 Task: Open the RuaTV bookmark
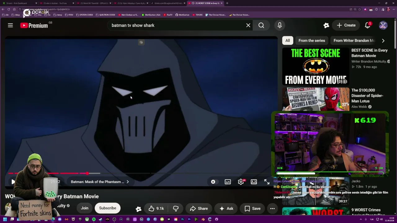pos(168,15)
